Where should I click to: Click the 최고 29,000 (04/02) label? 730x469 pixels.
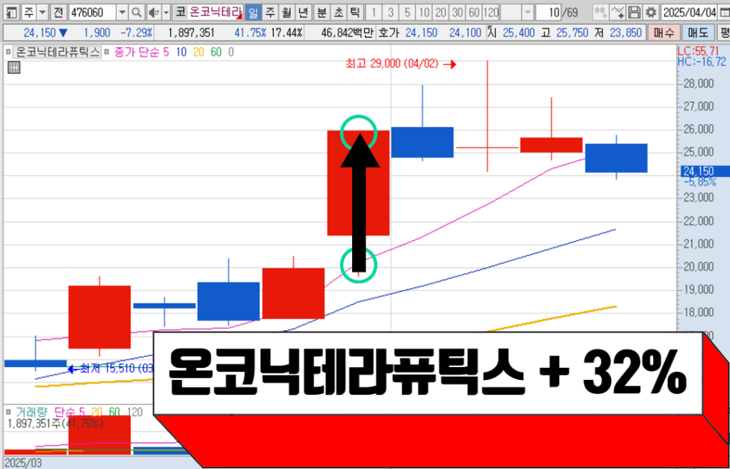tap(392, 64)
